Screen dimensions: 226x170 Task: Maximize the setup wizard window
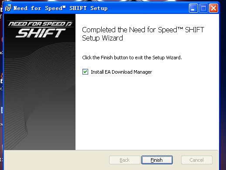(x=203, y=8)
